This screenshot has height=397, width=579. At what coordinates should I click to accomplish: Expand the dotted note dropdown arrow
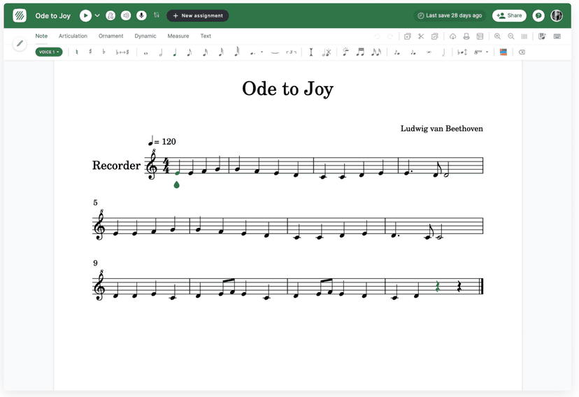click(262, 52)
